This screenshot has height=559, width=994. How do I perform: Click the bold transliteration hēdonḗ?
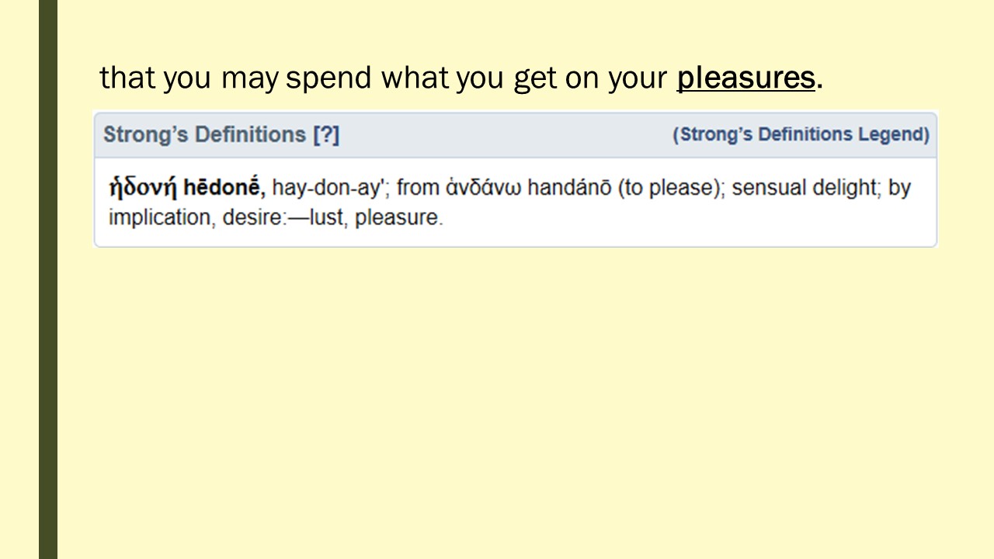click(x=224, y=189)
